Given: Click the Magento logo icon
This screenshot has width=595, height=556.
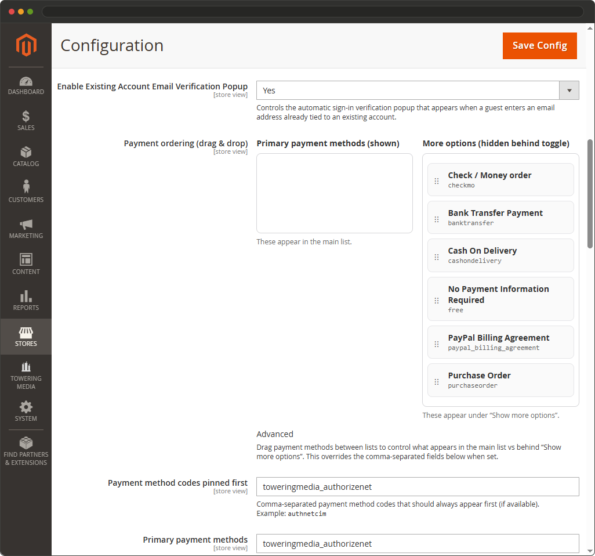Looking at the screenshot, I should click(x=26, y=45).
